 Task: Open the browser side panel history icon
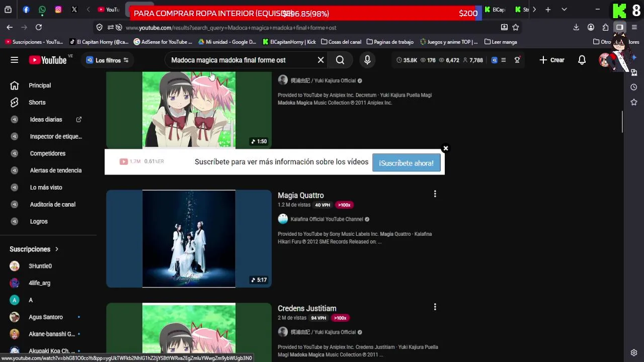(634, 87)
